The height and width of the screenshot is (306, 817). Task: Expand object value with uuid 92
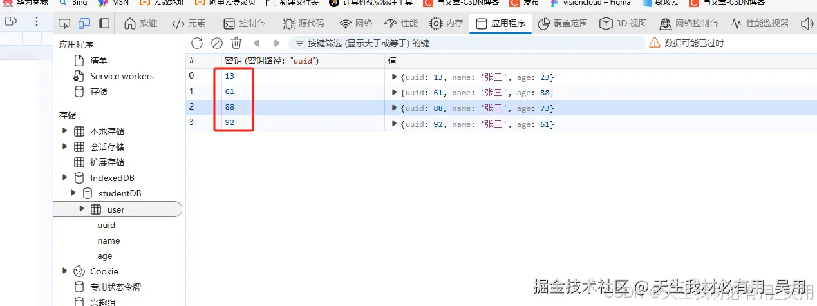click(395, 124)
